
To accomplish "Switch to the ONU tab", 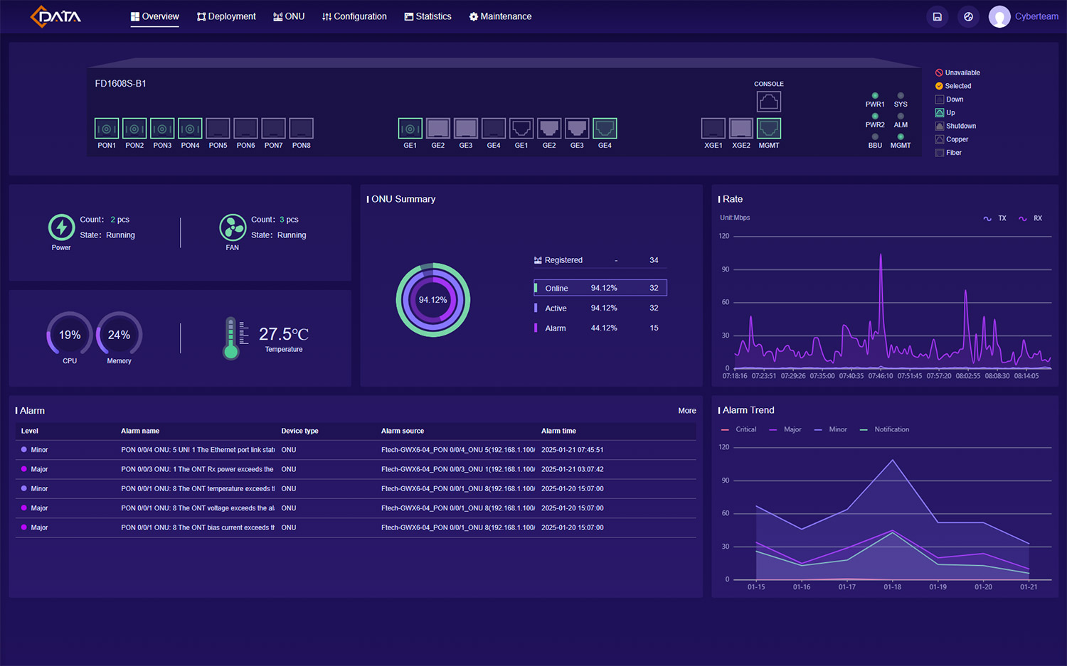I will tap(289, 16).
